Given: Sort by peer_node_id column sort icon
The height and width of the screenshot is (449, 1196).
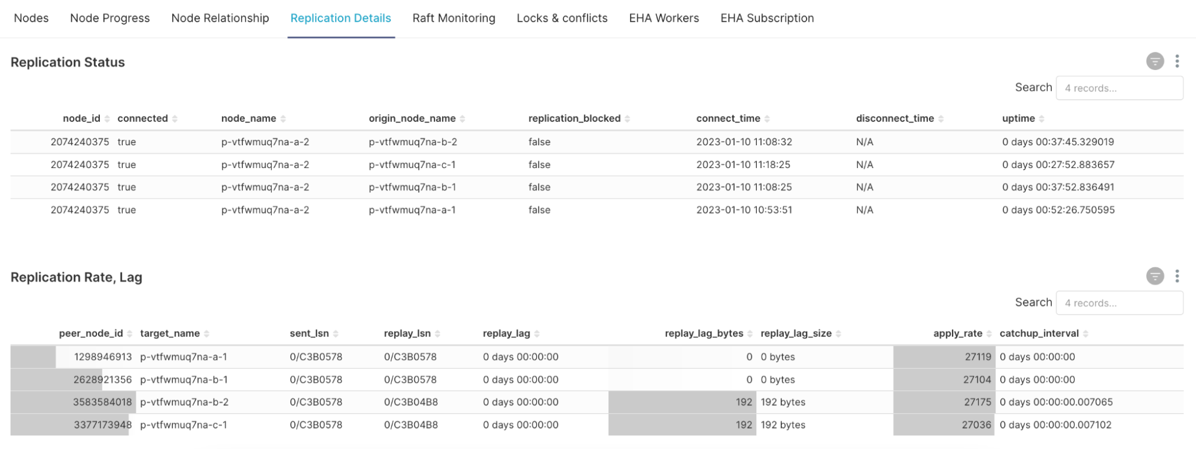Looking at the screenshot, I should pyautogui.click(x=129, y=334).
